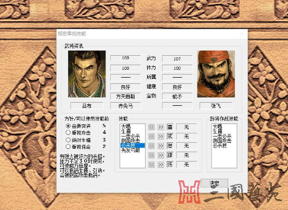
Task: Click the first skill slot field 无
Action: point(187,127)
